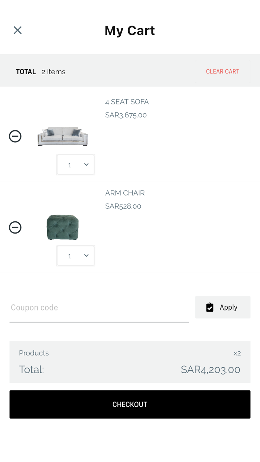This screenshot has height=462, width=260.
Task: Close the My Cart screen
Action: (17, 30)
